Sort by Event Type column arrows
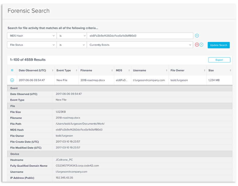This screenshot has width=238, height=186. pyautogui.click(x=77, y=70)
